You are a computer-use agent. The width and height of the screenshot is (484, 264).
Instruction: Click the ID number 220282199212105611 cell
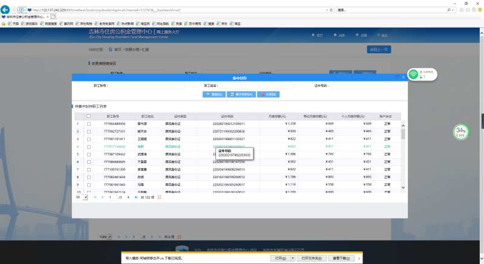229,124
